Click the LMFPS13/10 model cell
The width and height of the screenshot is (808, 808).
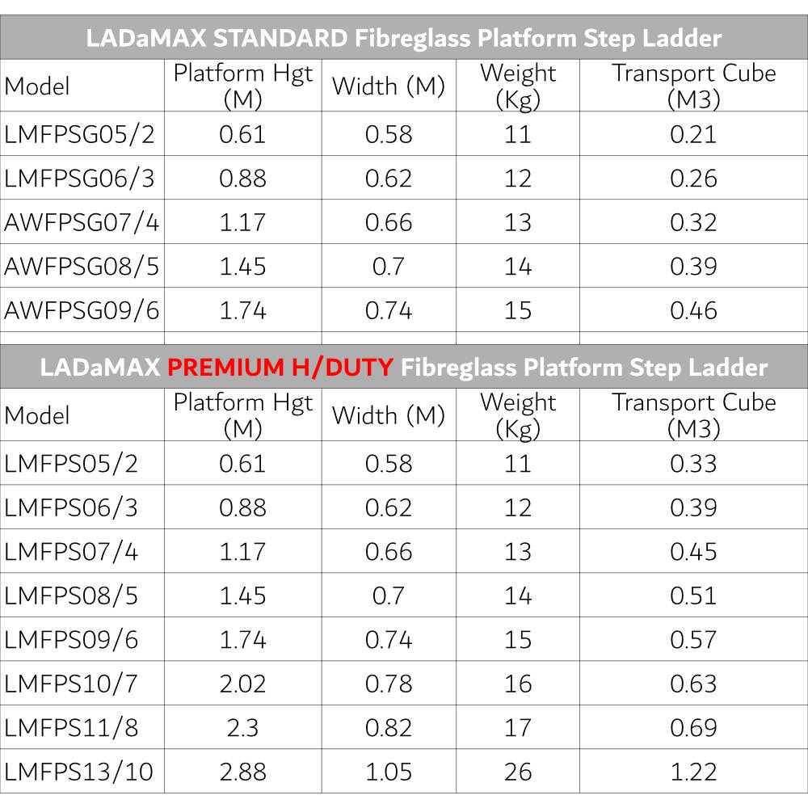click(78, 772)
